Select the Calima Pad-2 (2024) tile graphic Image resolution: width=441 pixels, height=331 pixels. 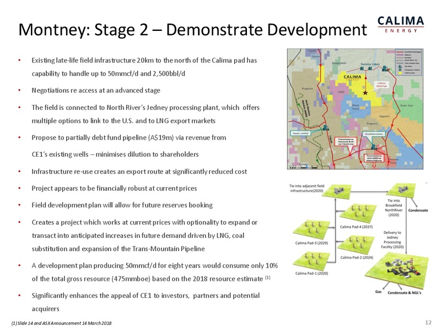(x=356, y=245)
